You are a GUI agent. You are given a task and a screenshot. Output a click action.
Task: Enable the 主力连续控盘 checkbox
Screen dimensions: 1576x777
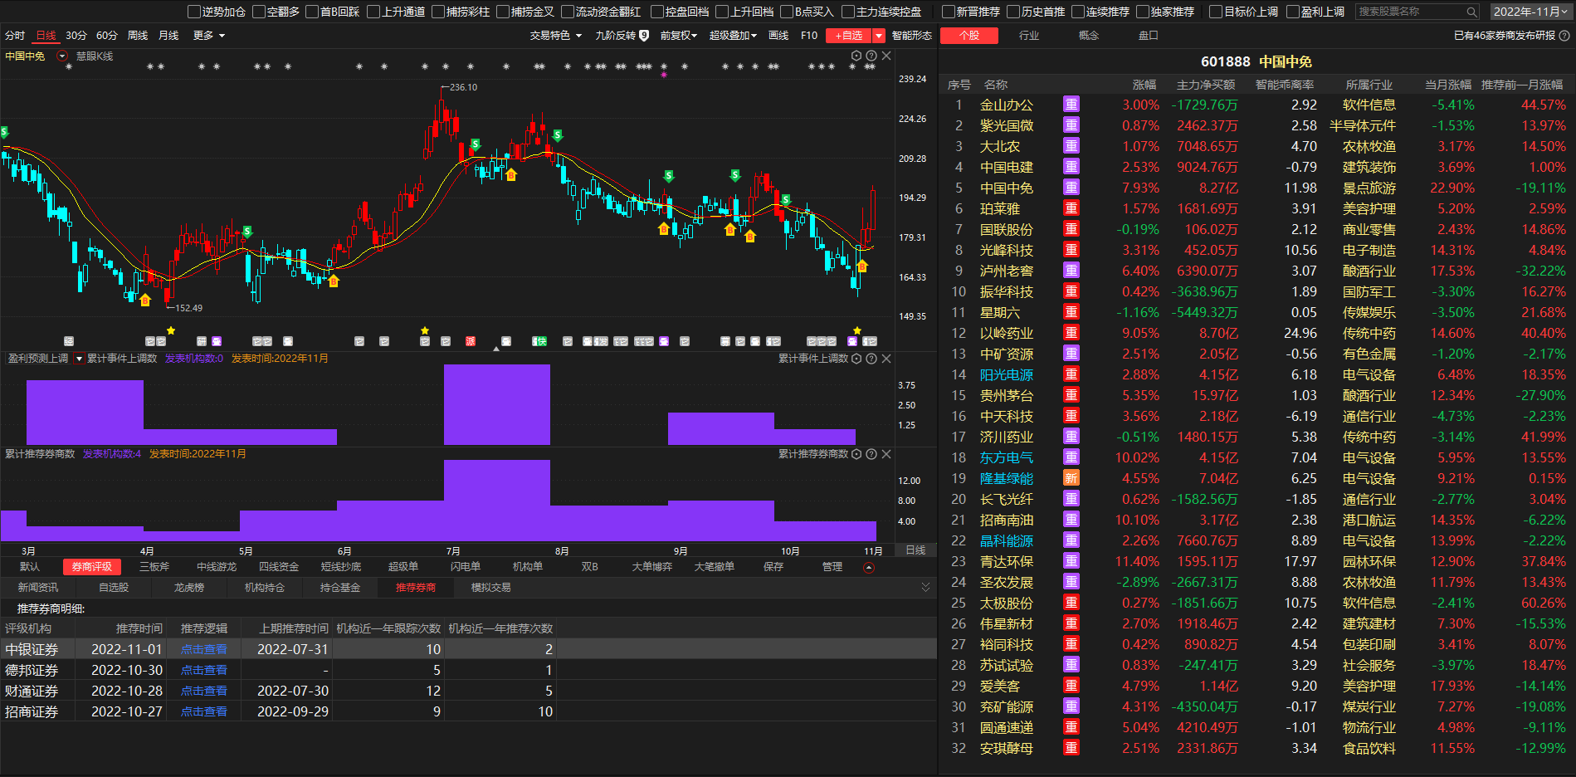tap(848, 12)
